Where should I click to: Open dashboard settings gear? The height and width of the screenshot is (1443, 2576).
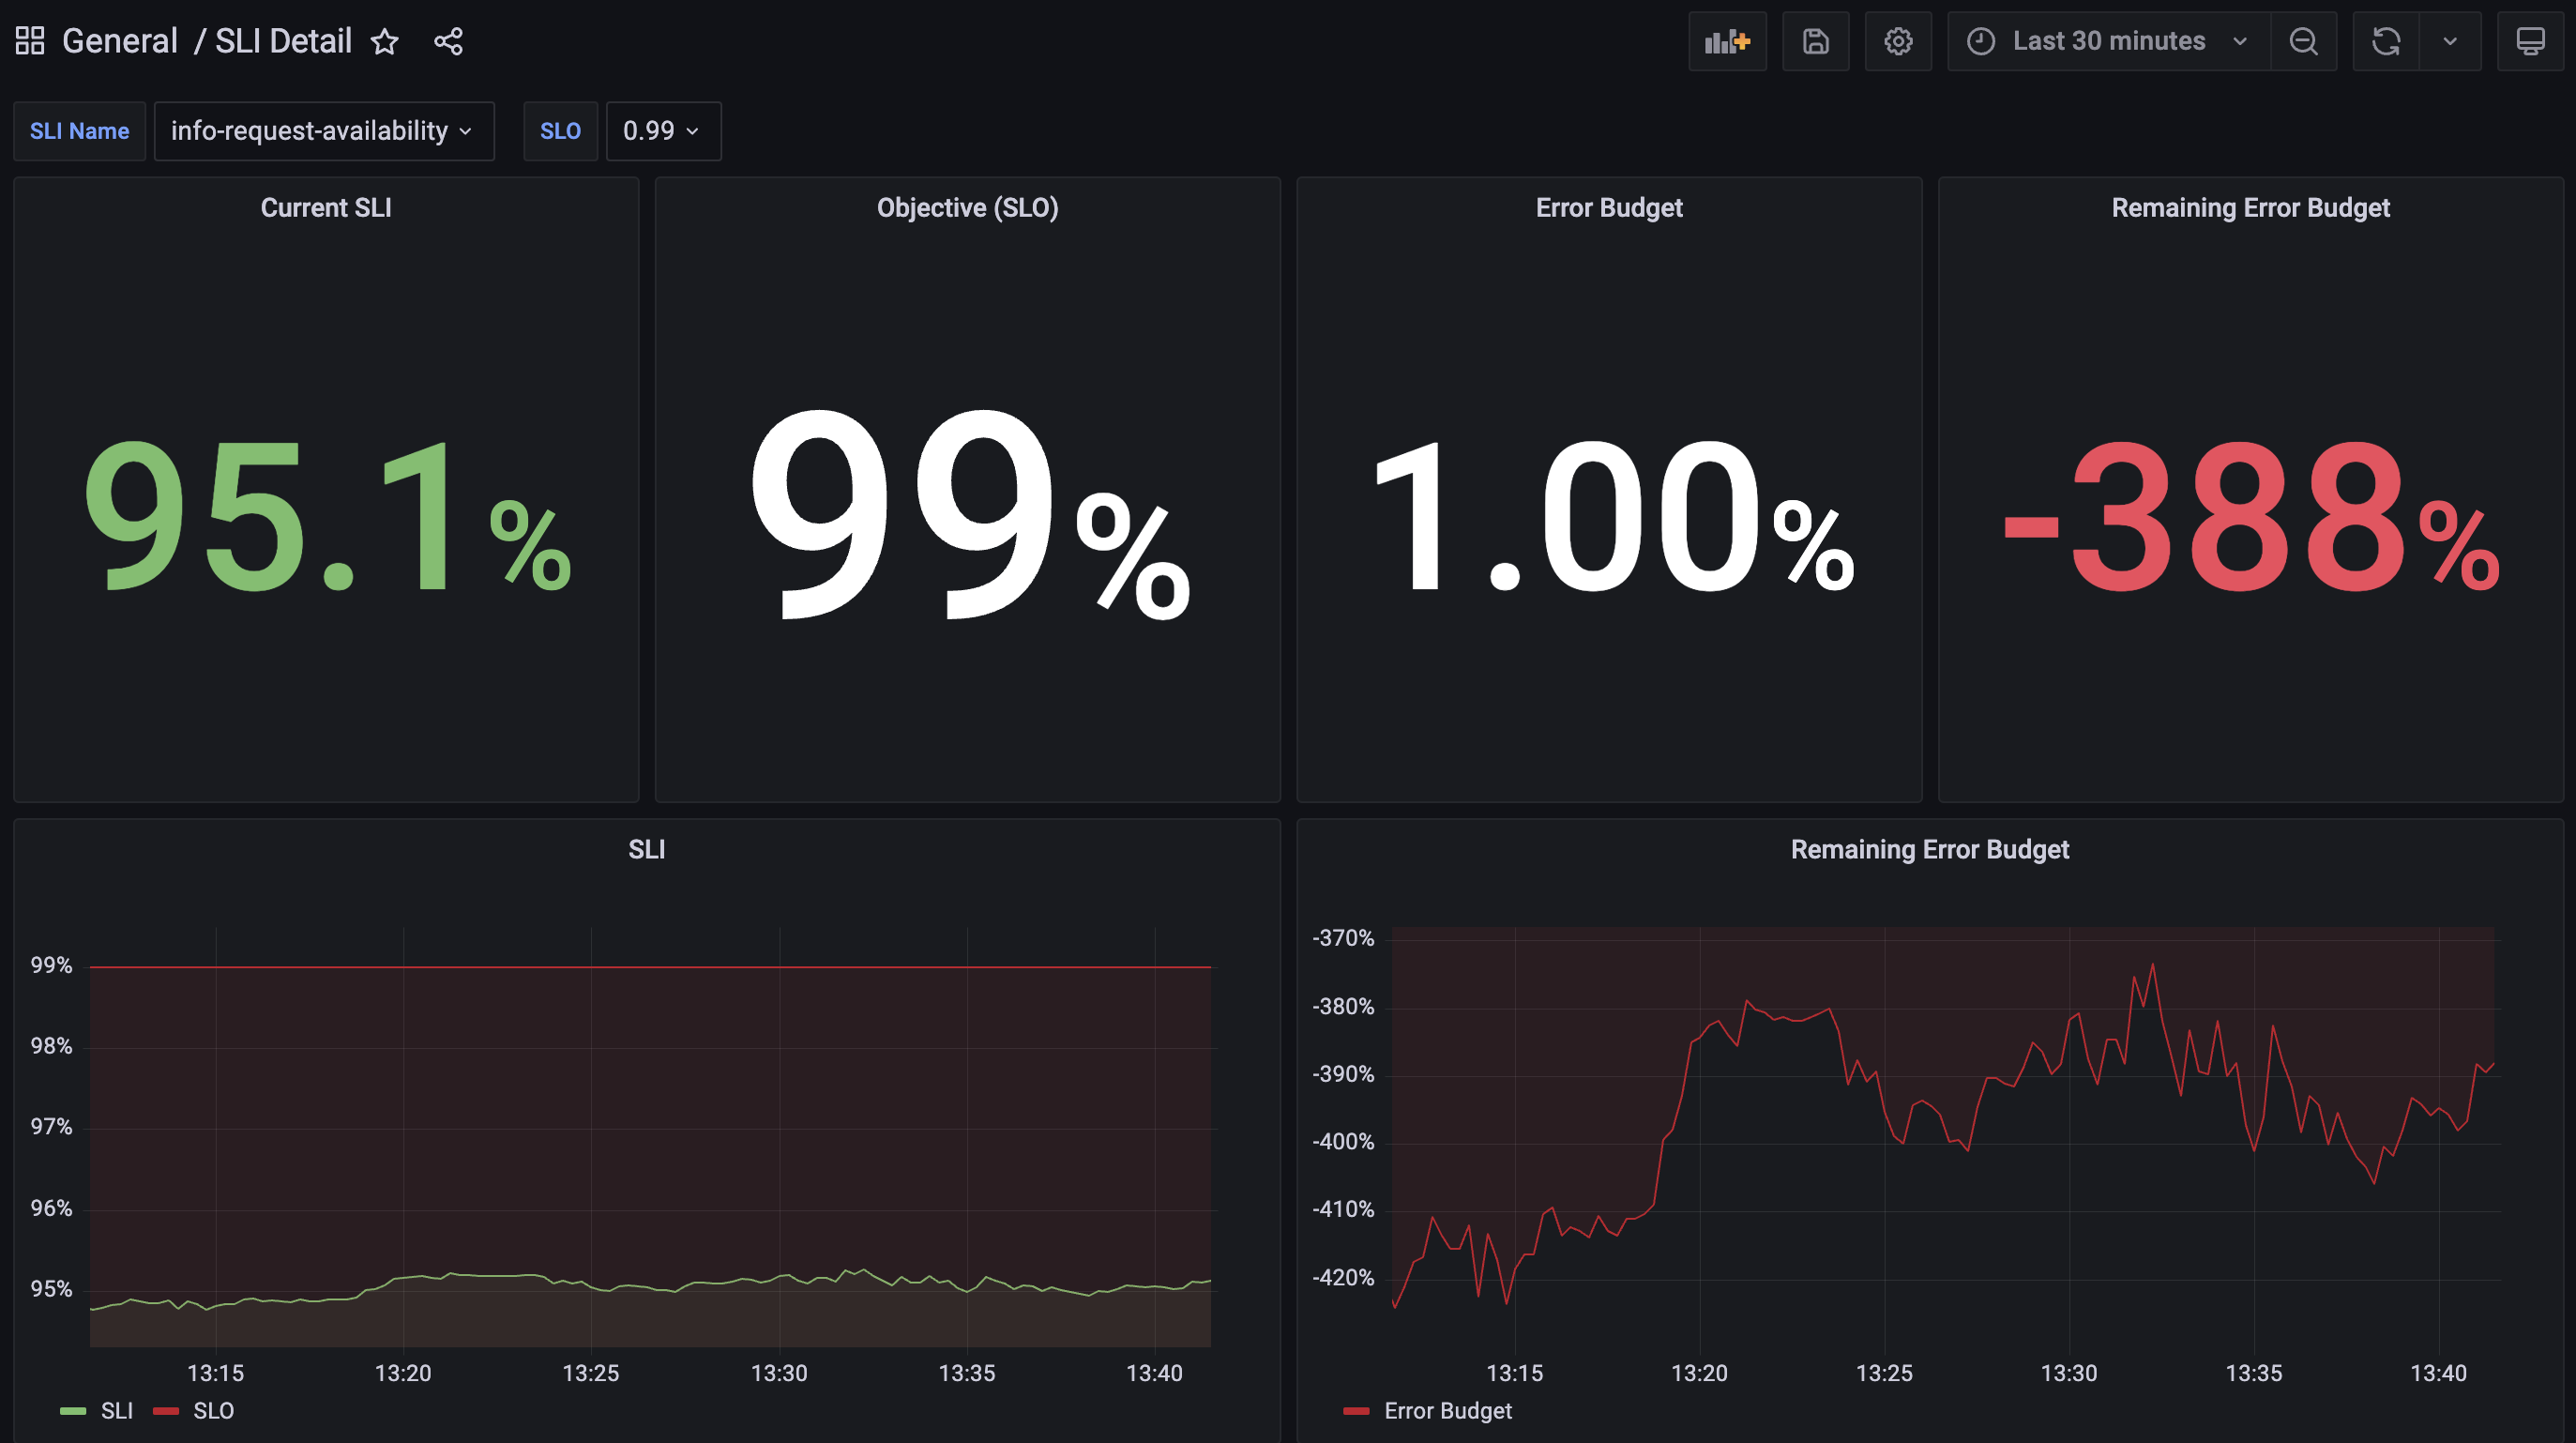(x=1898, y=41)
